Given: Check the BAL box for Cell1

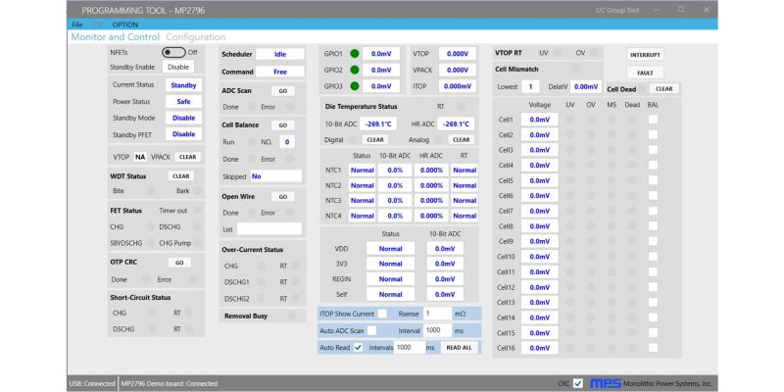Looking at the screenshot, I should click(653, 120).
